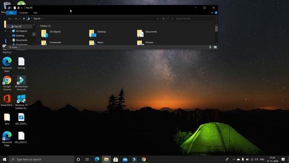Collapse This PC in navigation pane
Screen dimensions: 289x163
[x=9, y=27]
